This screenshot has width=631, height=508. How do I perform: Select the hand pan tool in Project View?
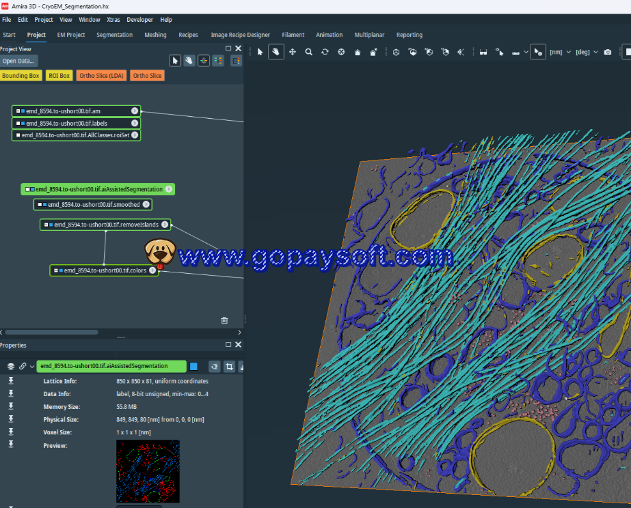point(189,61)
